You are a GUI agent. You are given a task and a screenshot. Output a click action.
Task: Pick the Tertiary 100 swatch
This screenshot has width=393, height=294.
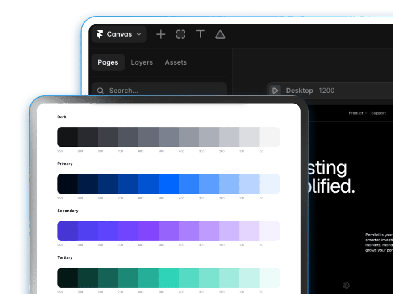coord(250,278)
